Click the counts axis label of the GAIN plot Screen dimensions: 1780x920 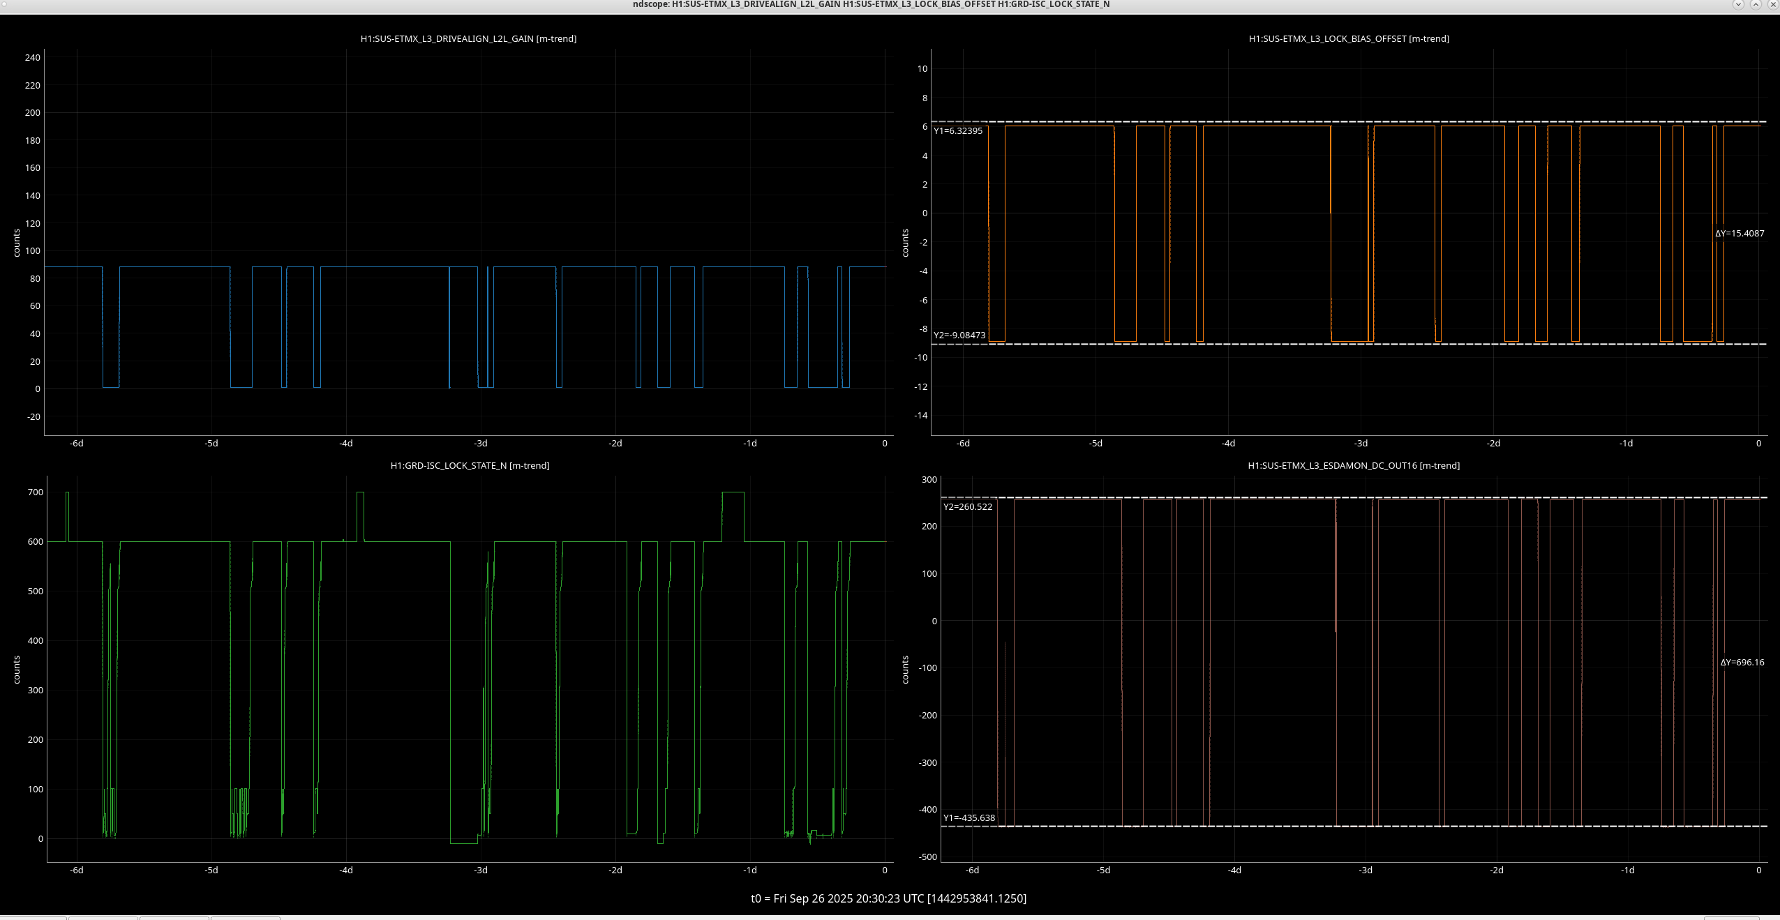(x=17, y=243)
